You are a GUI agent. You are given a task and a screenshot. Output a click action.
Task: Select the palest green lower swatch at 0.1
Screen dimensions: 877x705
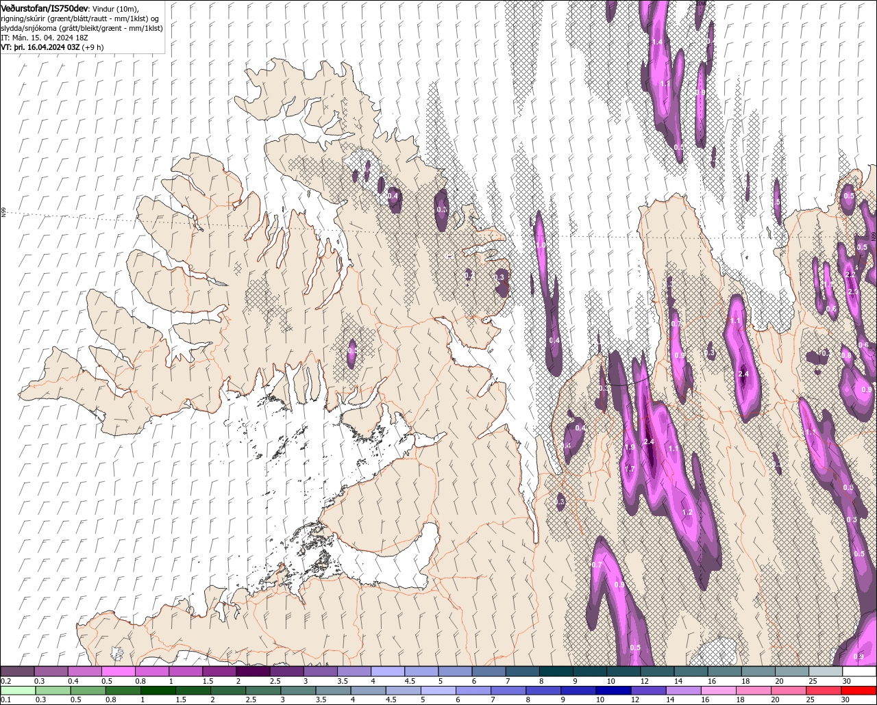click(x=18, y=690)
